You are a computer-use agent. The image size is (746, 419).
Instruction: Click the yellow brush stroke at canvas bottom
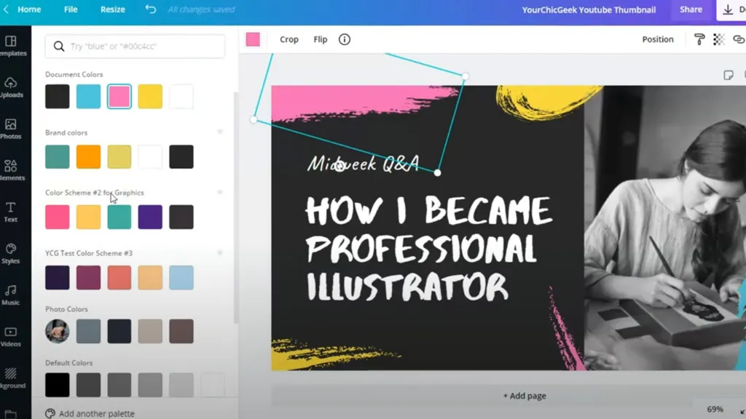click(x=335, y=354)
